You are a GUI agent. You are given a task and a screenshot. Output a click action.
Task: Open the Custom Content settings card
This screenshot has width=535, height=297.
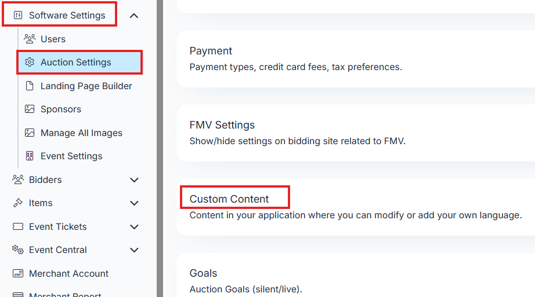[355, 207]
